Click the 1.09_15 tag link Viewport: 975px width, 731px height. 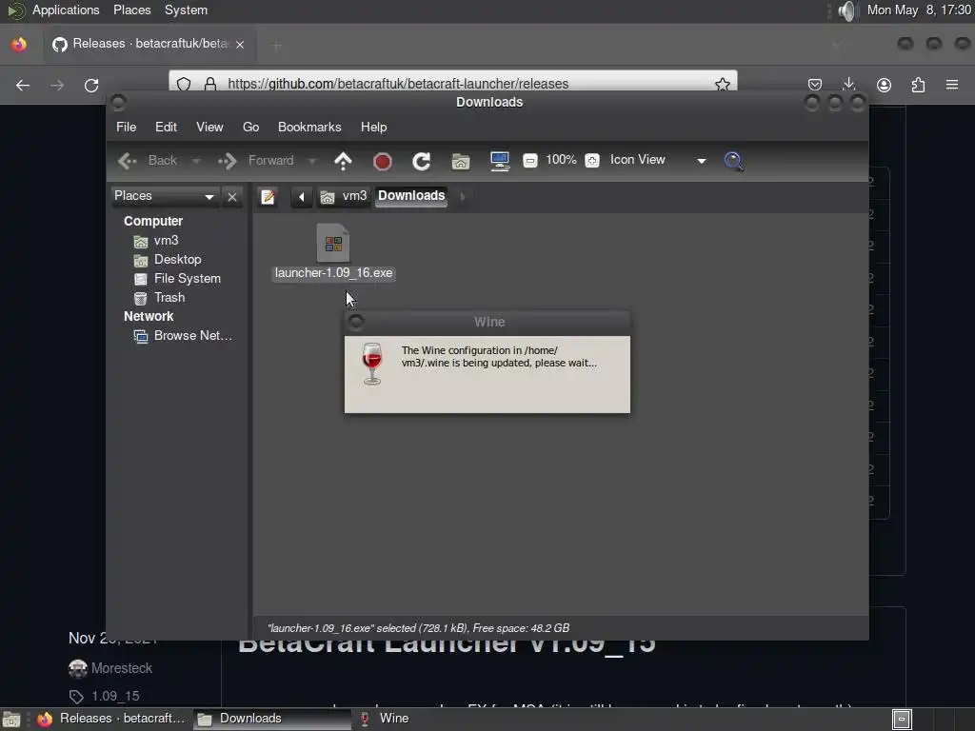click(115, 696)
